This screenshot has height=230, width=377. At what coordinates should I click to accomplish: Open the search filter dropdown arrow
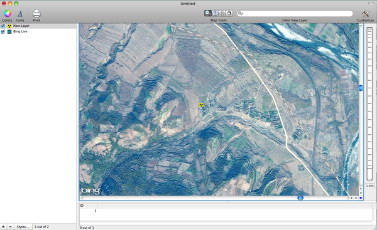click(241, 13)
